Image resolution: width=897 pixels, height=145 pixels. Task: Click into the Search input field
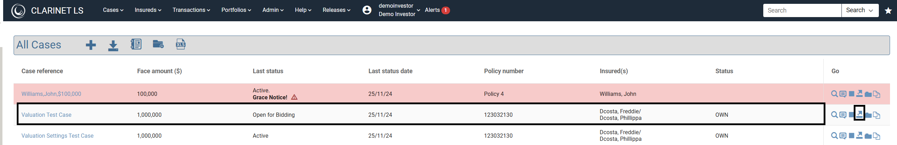(802, 10)
